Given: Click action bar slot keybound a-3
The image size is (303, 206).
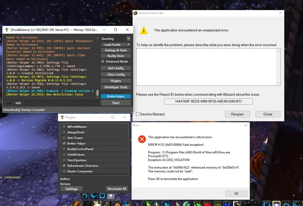Looking at the screenshot, I should tap(286, 203).
